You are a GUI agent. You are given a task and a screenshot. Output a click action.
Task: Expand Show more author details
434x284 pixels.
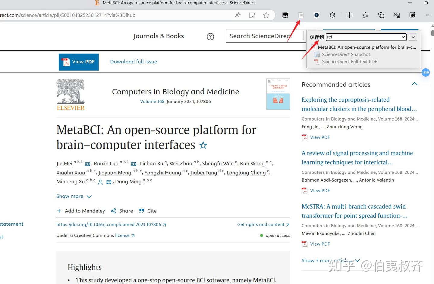click(x=74, y=196)
